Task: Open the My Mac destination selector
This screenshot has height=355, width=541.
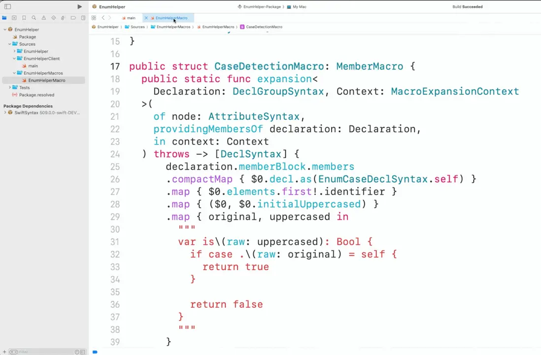Action: tap(297, 6)
